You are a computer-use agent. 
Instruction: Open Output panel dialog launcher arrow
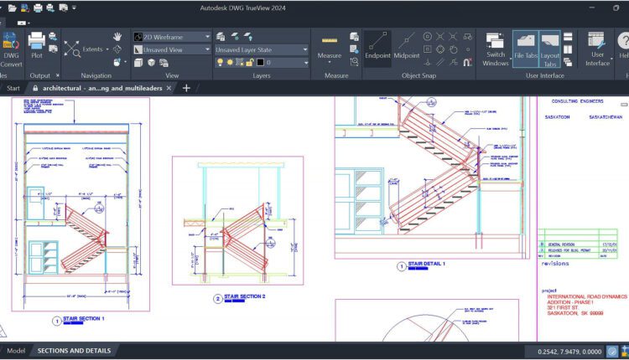[57, 75]
